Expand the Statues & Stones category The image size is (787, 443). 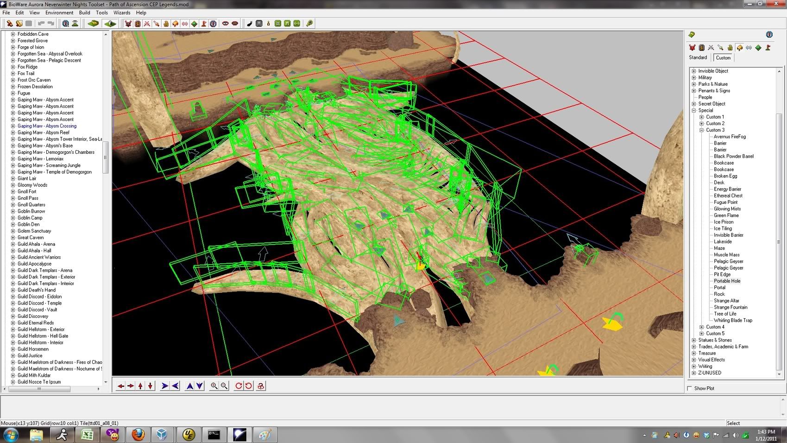pyautogui.click(x=694, y=340)
